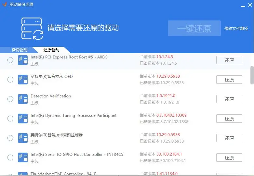254x176 pixels.
Task: Click 还原 for 英特尔(R)智音技术音频控制器
Action: coord(229,138)
